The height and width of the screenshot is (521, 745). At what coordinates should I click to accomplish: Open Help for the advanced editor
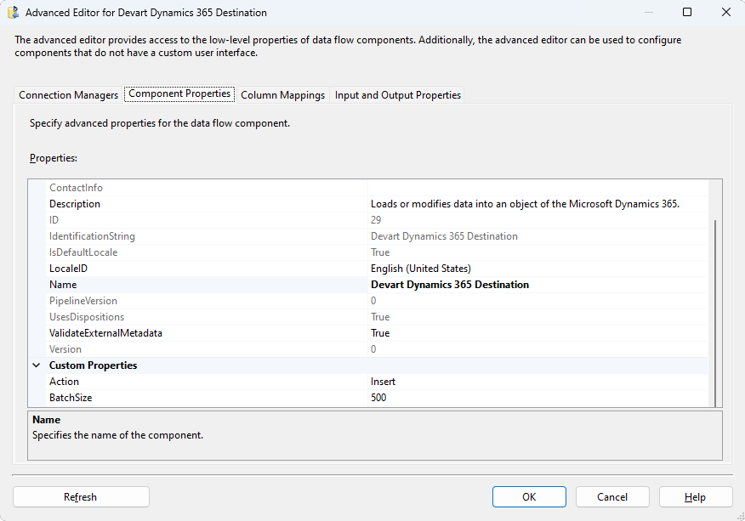point(695,497)
